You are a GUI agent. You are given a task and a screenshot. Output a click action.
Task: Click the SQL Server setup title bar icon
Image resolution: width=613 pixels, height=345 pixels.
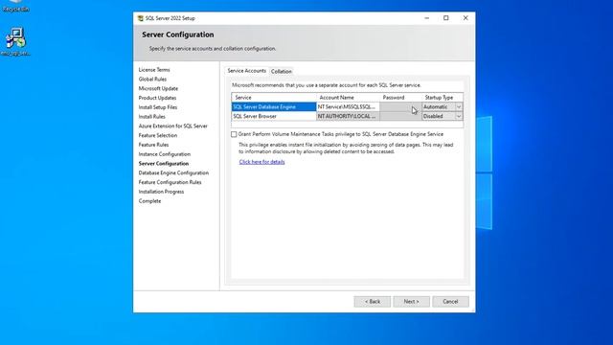click(141, 18)
